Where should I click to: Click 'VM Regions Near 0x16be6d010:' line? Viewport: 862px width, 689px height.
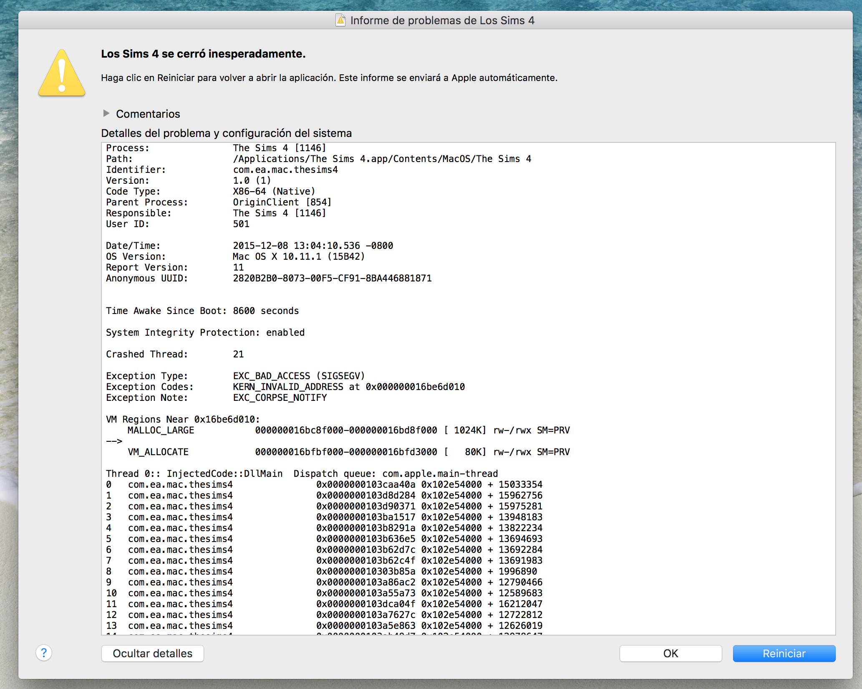coord(183,419)
